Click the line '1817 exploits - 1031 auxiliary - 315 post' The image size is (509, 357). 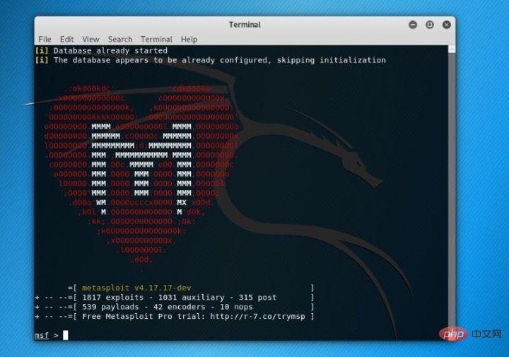tap(179, 298)
